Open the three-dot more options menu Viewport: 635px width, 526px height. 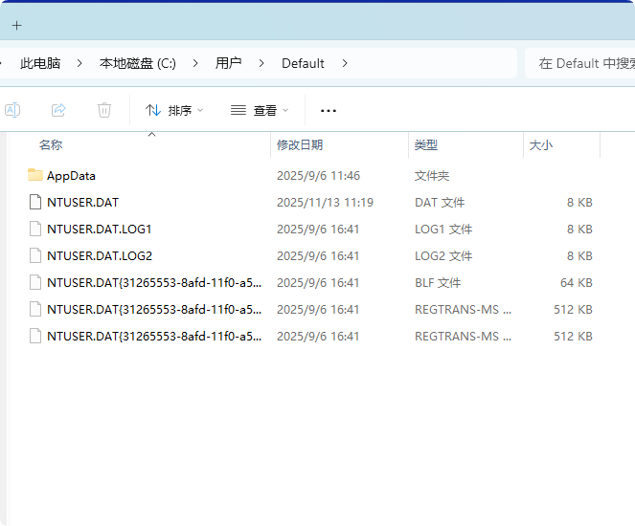(328, 110)
